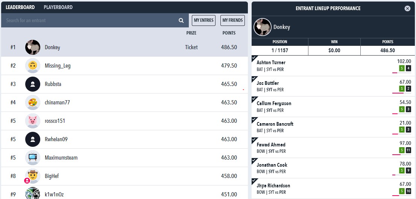Toggle the checkmark beside Ashton Turner
Image resolution: width=416 pixels, height=199 pixels.
(254, 58)
